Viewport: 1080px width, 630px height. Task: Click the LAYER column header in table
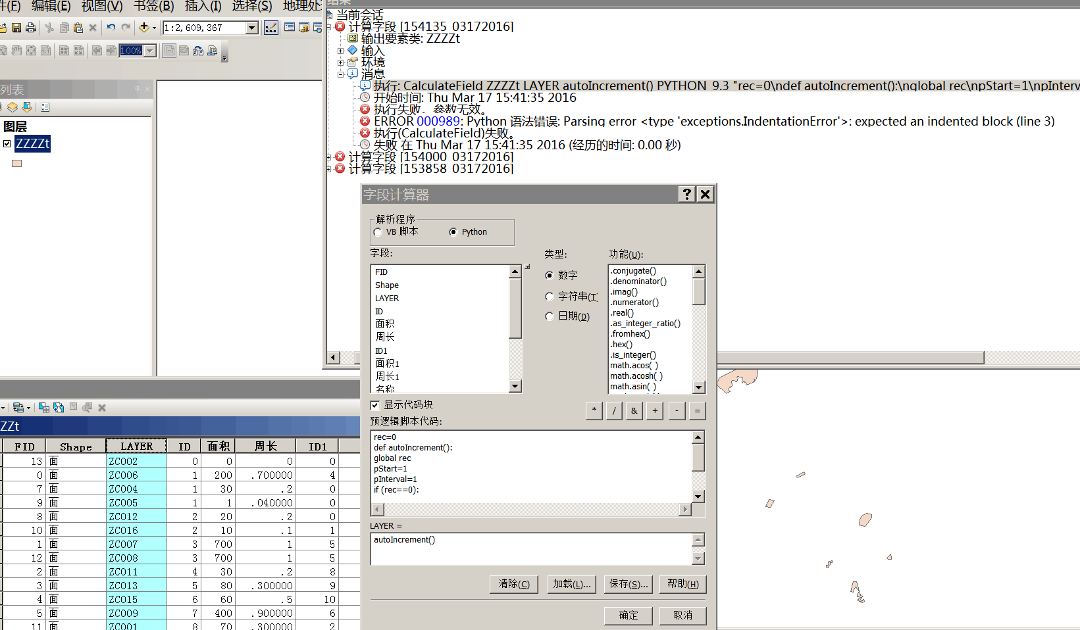pos(136,447)
